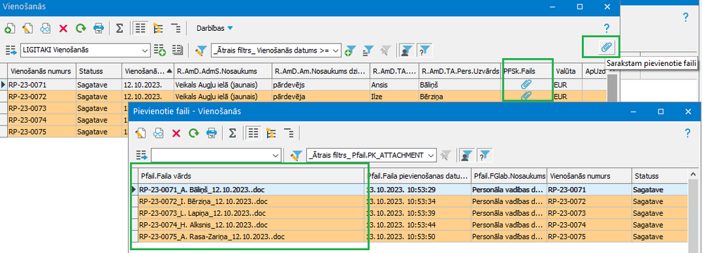Screen dimensions: 702x253
Task: Toggle question-mark filter in Pievienotie faili toolbar
Action: point(485,155)
